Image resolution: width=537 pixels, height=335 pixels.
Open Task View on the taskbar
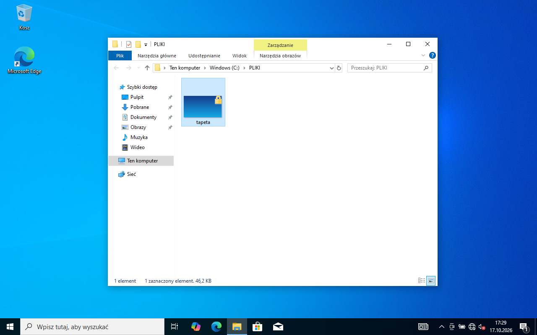(175, 327)
